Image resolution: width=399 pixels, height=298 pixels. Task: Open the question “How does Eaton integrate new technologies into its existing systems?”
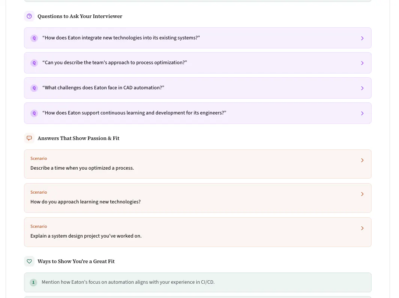198,38
